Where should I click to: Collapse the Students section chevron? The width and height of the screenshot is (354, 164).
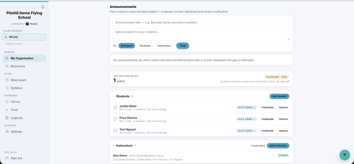(x=114, y=96)
